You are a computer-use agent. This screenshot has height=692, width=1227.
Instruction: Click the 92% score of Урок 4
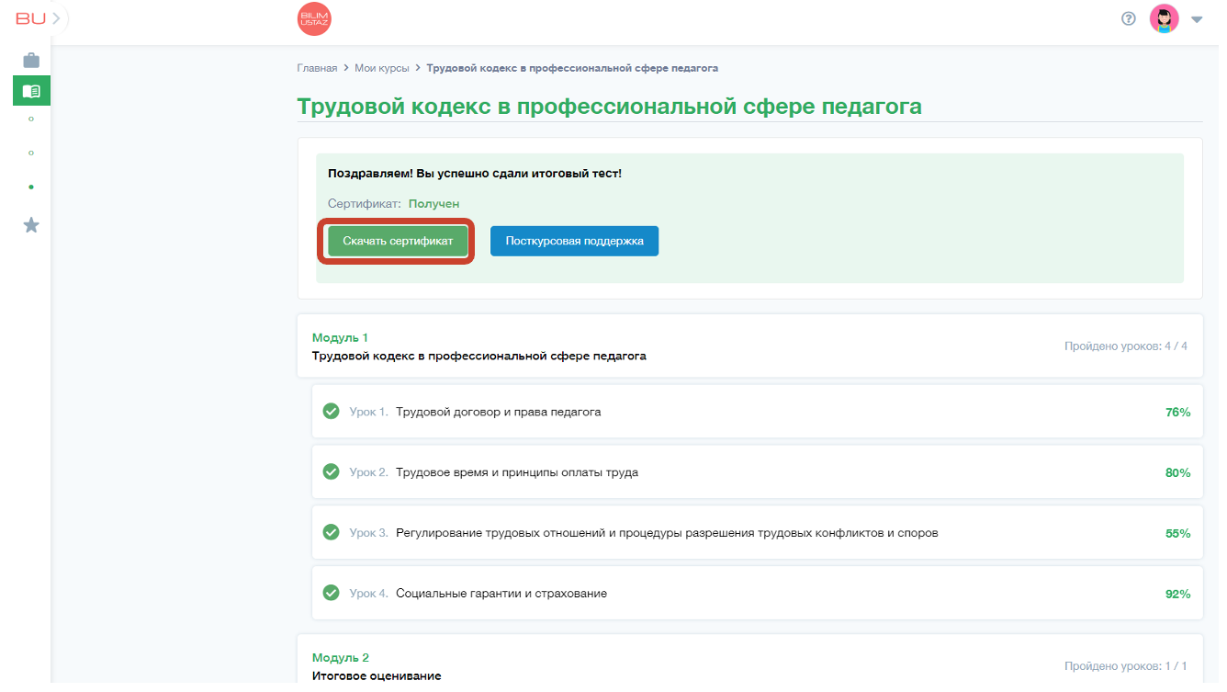(x=1177, y=595)
